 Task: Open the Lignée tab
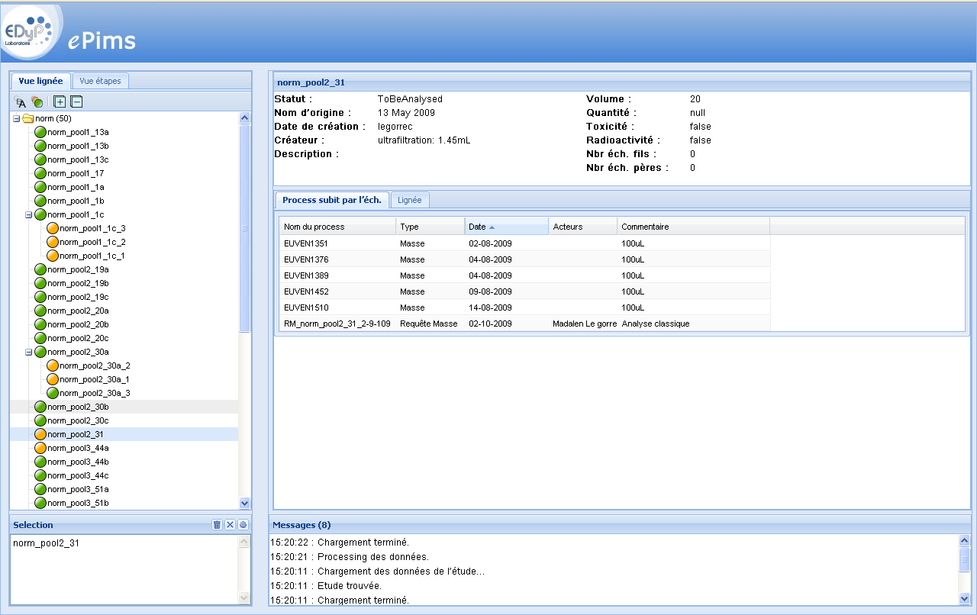click(410, 200)
